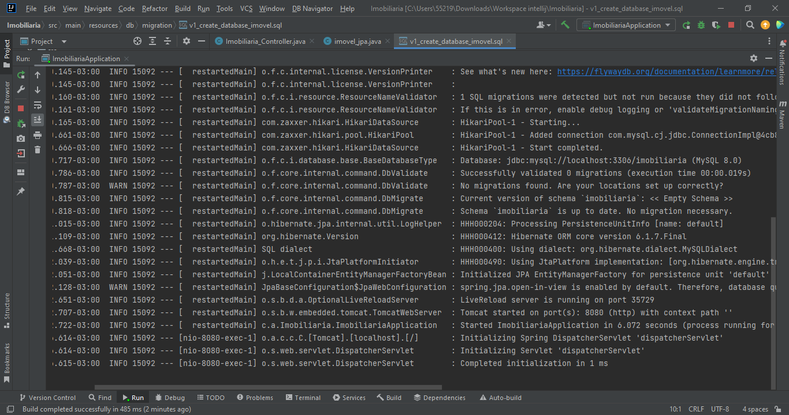789x415 pixels.
Task: Toggle DB Browser side tool window
Action: 6,101
